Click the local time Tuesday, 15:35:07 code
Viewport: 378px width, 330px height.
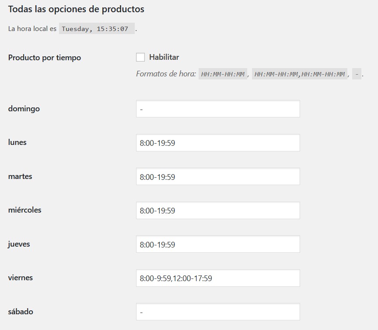[96, 29]
